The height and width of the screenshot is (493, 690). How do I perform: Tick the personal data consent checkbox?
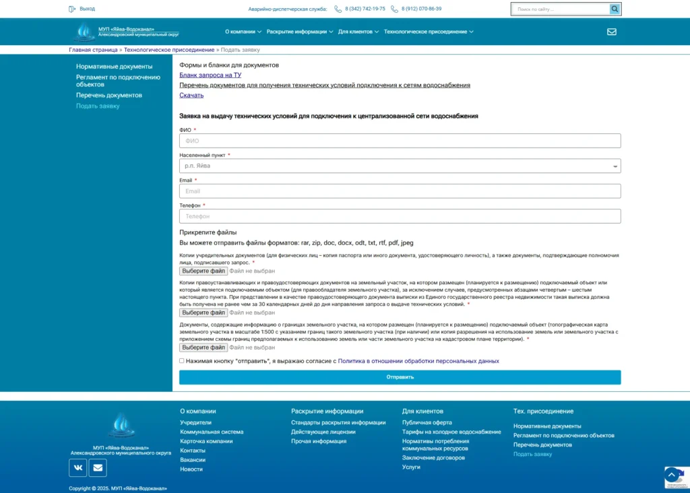[182, 360]
